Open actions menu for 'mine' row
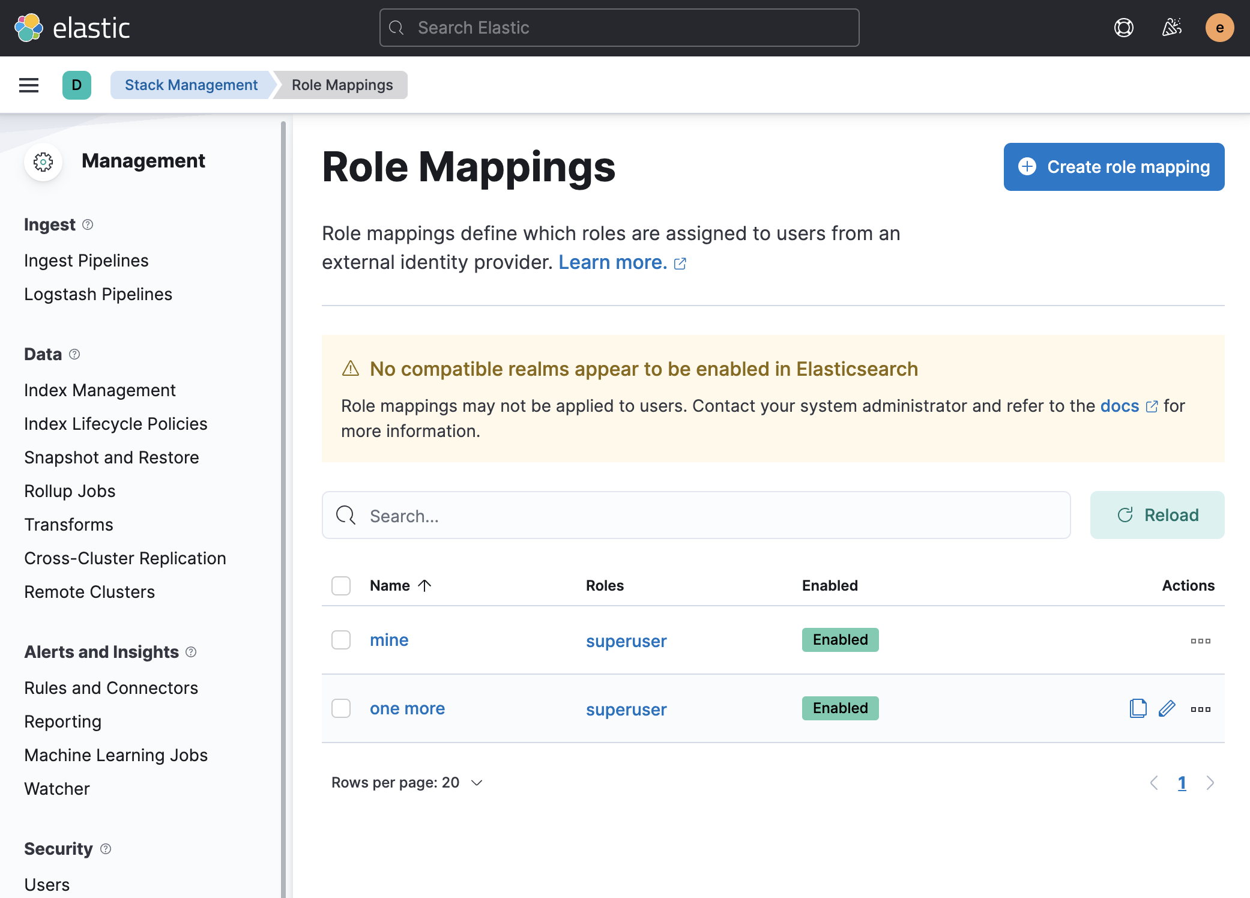The width and height of the screenshot is (1250, 898). click(1200, 641)
